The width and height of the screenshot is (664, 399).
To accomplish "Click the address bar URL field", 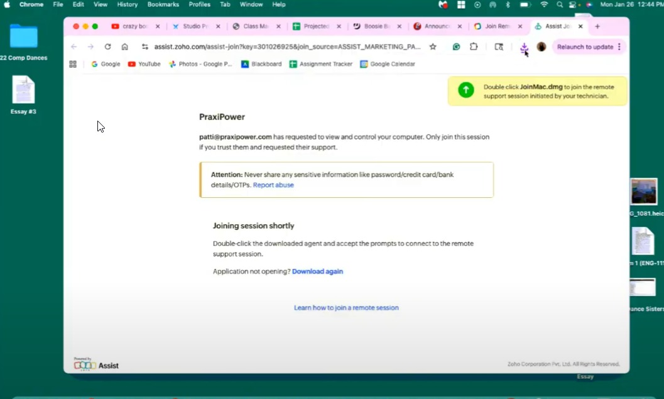I will tap(287, 46).
